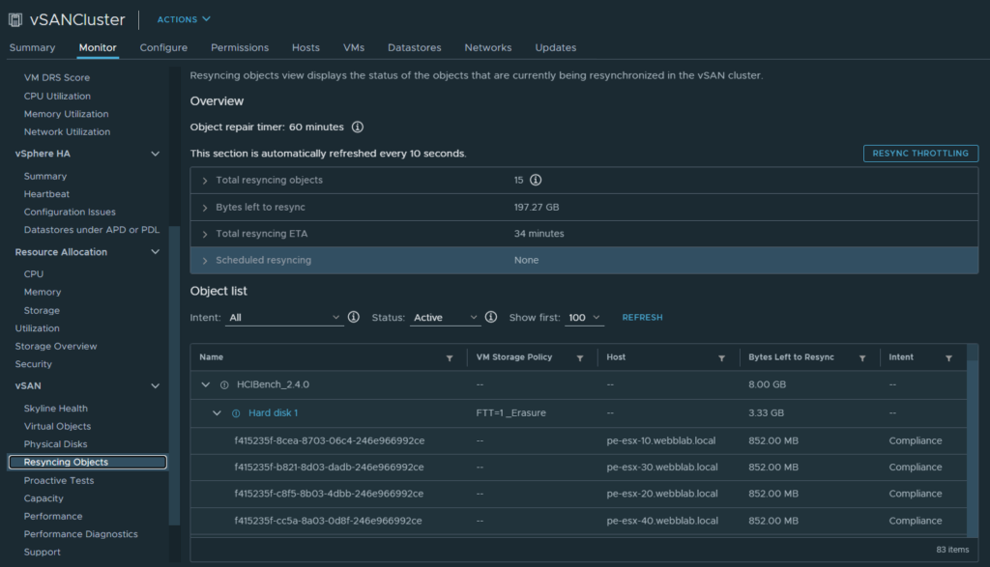Viewport: 990px width, 567px height.
Task: Open Security in sidebar
Action: click(x=34, y=364)
